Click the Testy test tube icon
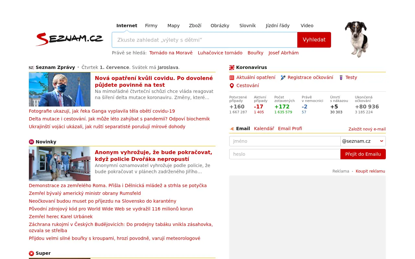The width and height of the screenshot is (415, 259). (x=341, y=77)
